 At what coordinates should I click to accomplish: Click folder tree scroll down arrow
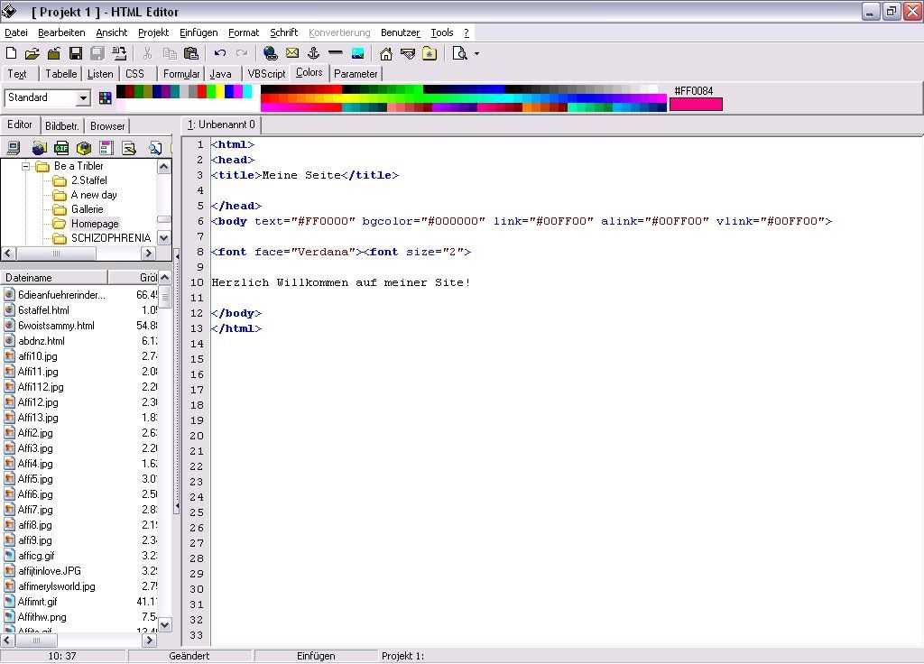[164, 238]
